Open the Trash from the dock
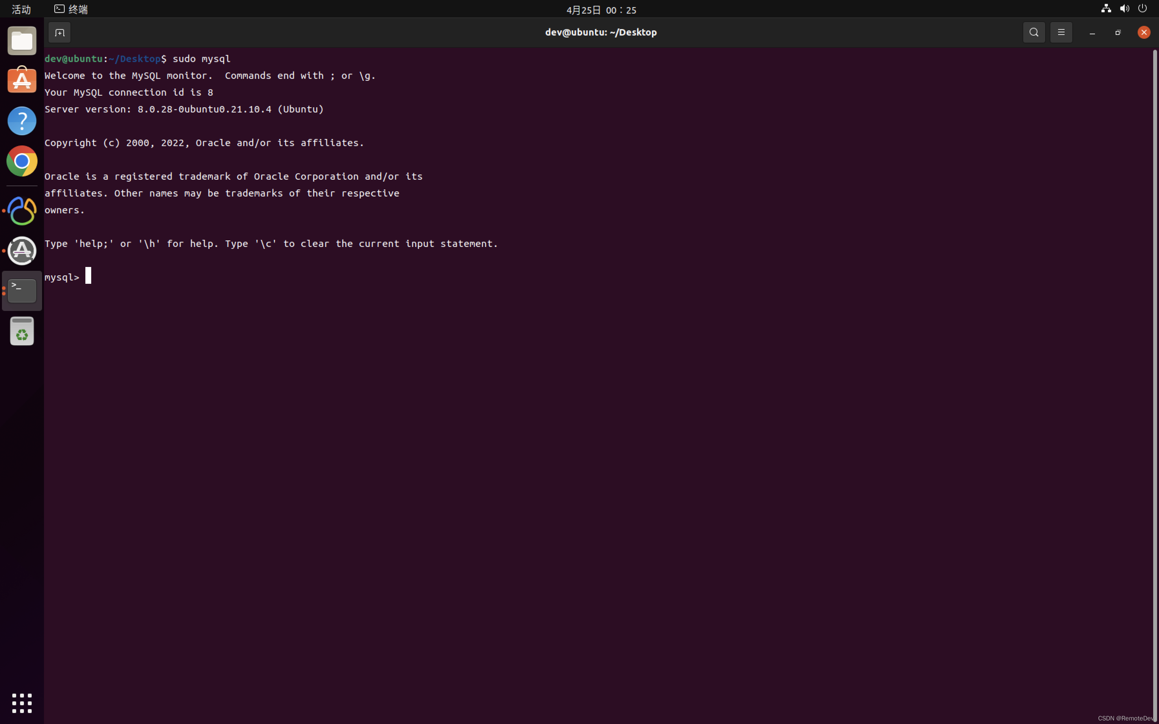Screen dimensions: 1159x724 pyautogui.click(x=22, y=331)
